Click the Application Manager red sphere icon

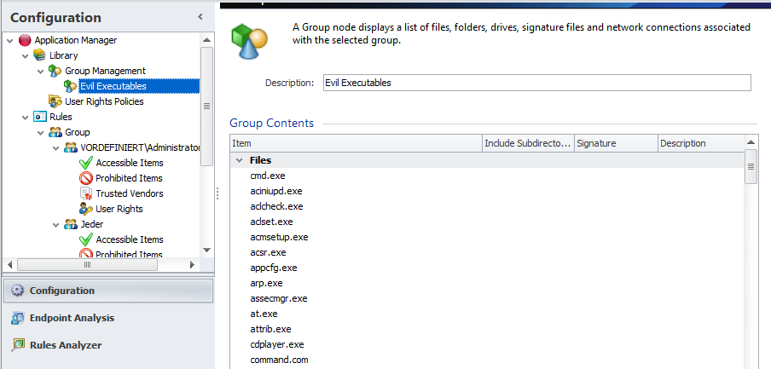[x=24, y=40]
